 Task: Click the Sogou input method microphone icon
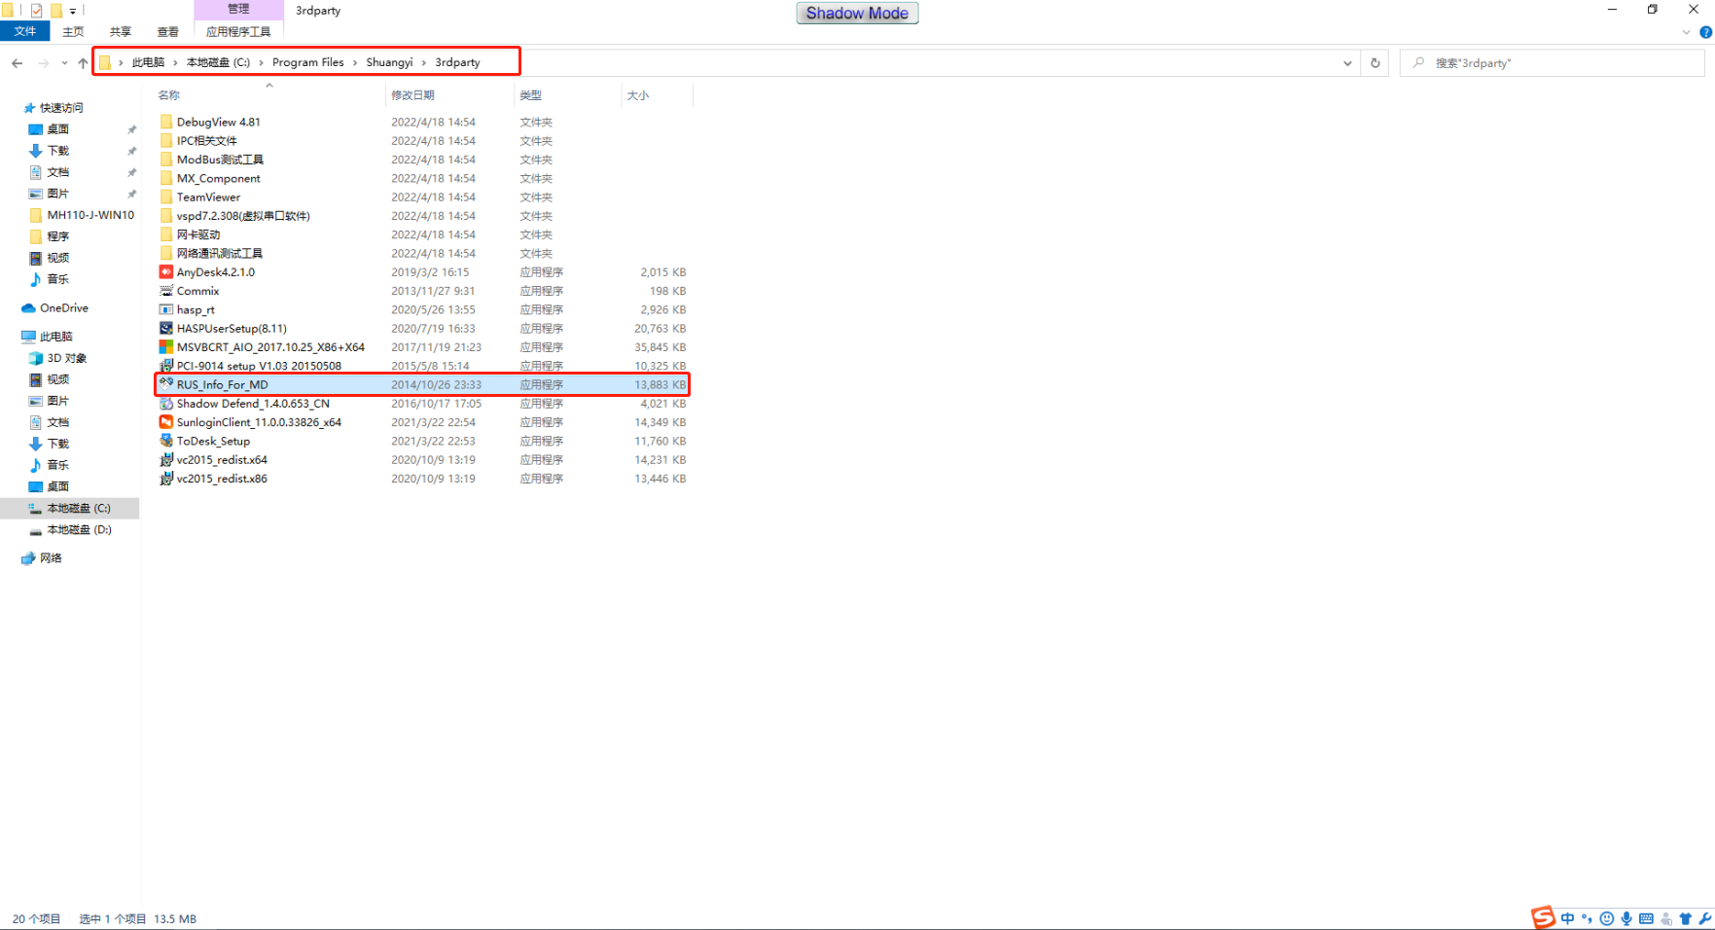click(x=1626, y=918)
